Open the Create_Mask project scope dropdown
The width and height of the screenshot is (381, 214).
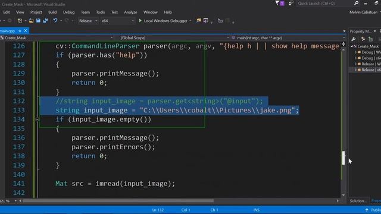coord(57,38)
